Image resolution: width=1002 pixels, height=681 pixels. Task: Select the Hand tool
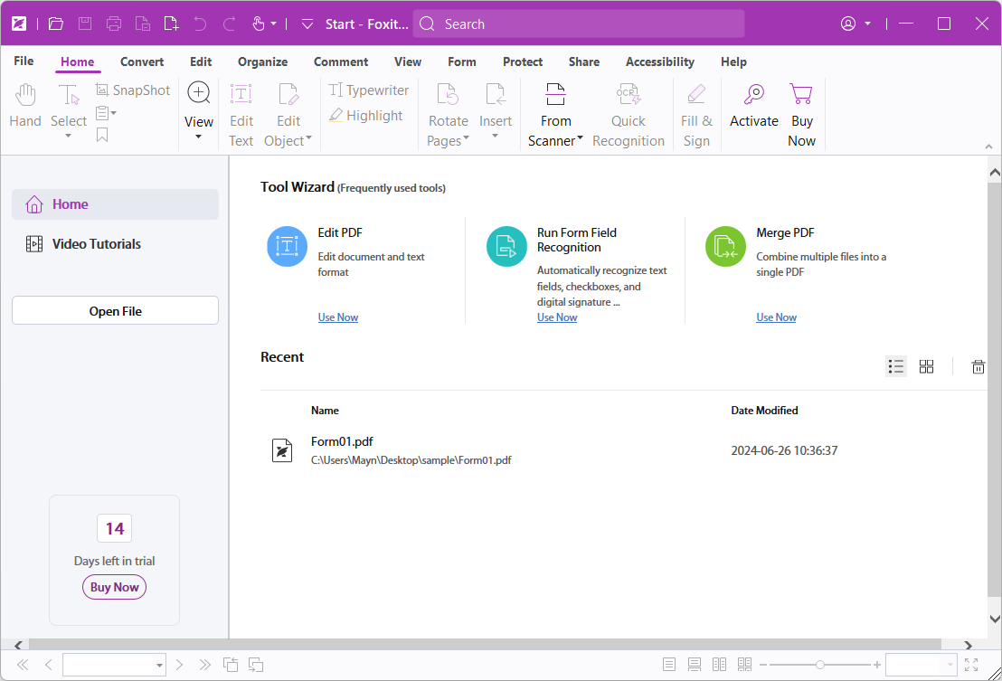[25, 105]
